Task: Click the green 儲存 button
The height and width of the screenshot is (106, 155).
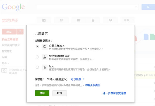Action: (x=42, y=93)
